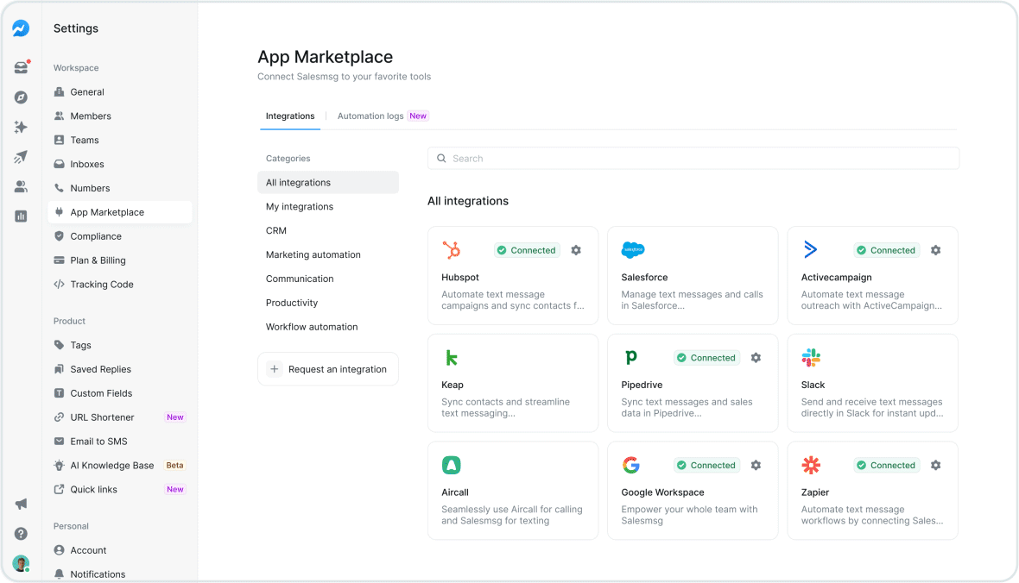The width and height of the screenshot is (1019, 583).
Task: Select the Productivity category
Action: pos(328,303)
